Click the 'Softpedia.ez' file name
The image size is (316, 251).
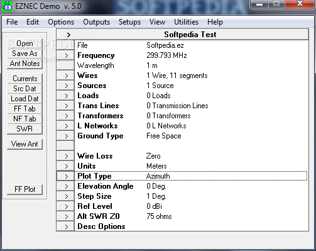pos(165,45)
